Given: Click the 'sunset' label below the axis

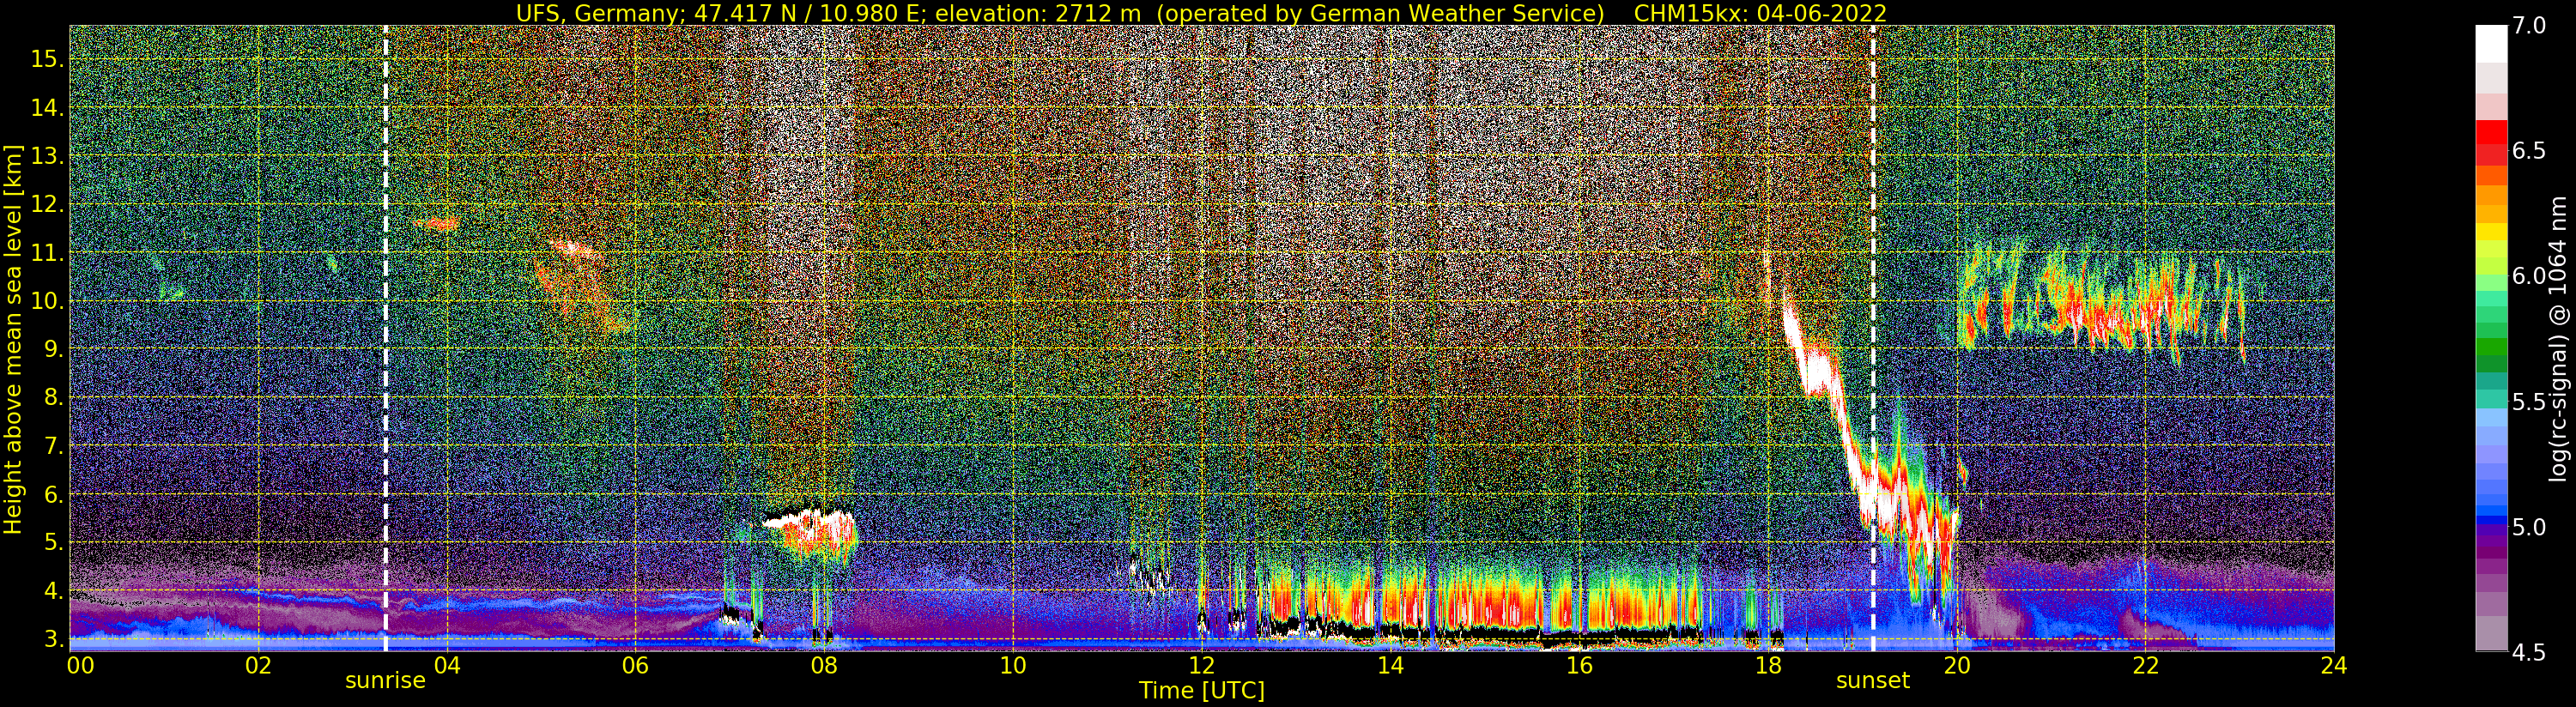Looking at the screenshot, I should pos(1872,681).
